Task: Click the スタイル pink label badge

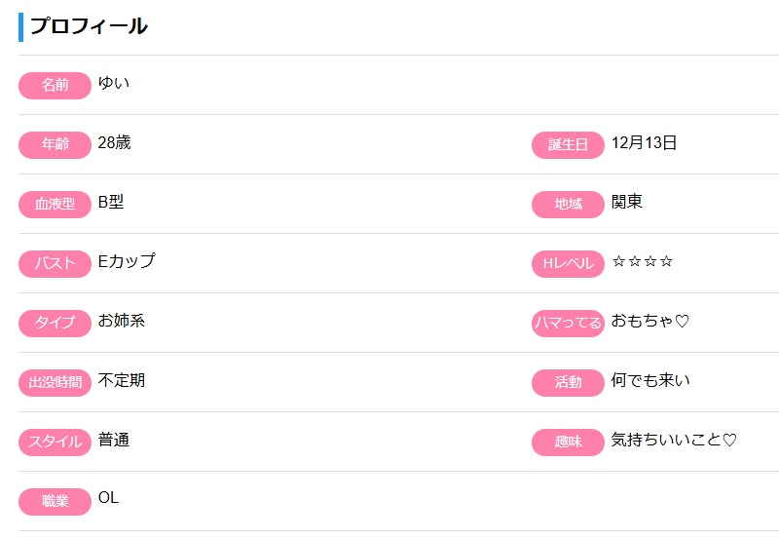Action: (55, 443)
